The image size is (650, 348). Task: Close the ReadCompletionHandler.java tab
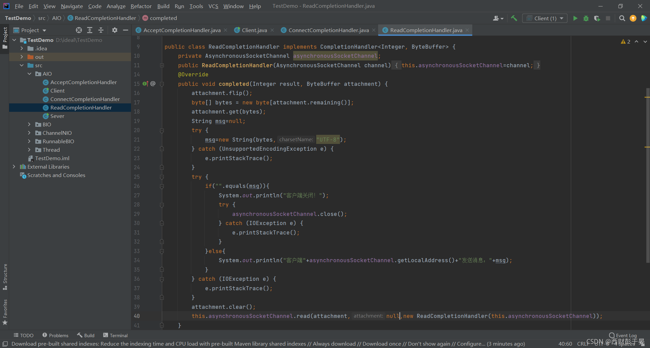(x=467, y=30)
